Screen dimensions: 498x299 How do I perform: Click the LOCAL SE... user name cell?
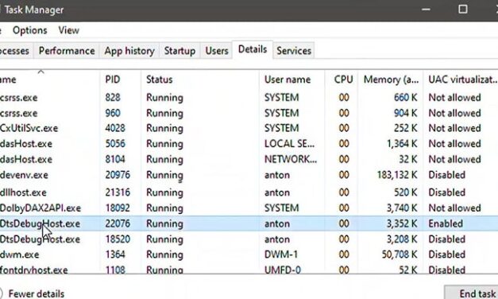[290, 144]
